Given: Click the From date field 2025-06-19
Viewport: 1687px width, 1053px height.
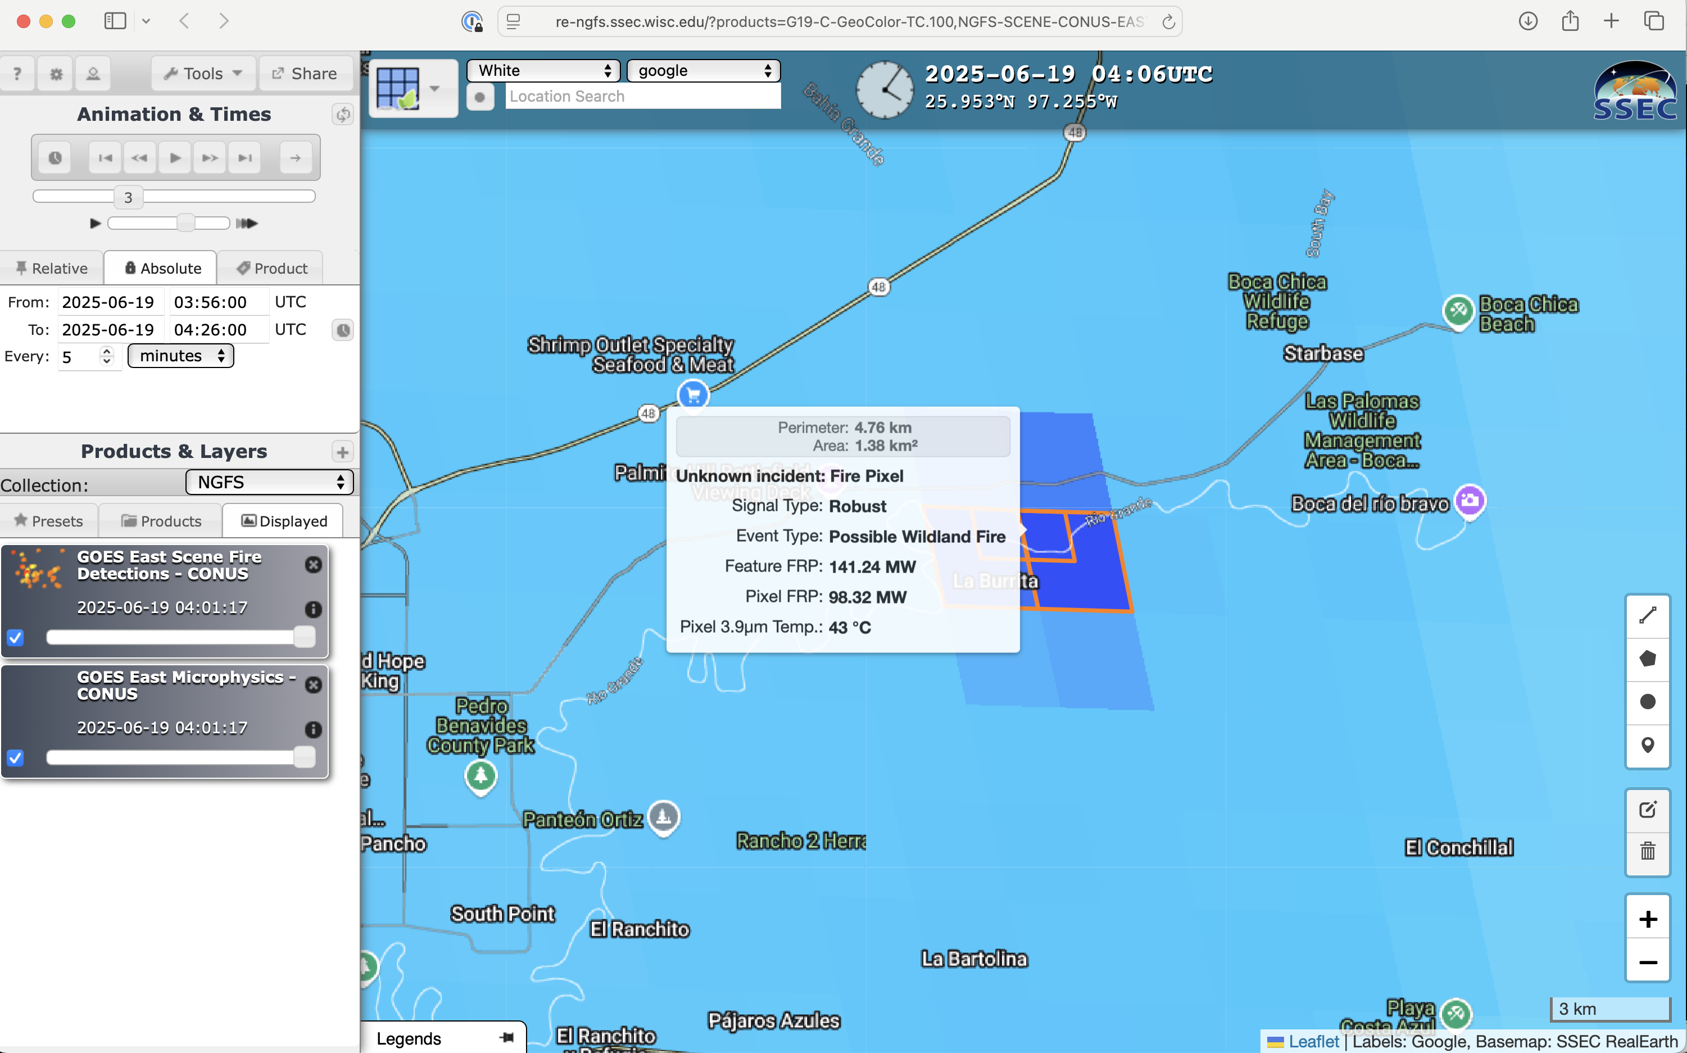Looking at the screenshot, I should pyautogui.click(x=110, y=302).
